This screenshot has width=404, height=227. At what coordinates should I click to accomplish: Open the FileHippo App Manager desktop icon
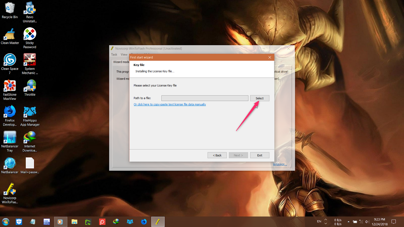point(30,116)
